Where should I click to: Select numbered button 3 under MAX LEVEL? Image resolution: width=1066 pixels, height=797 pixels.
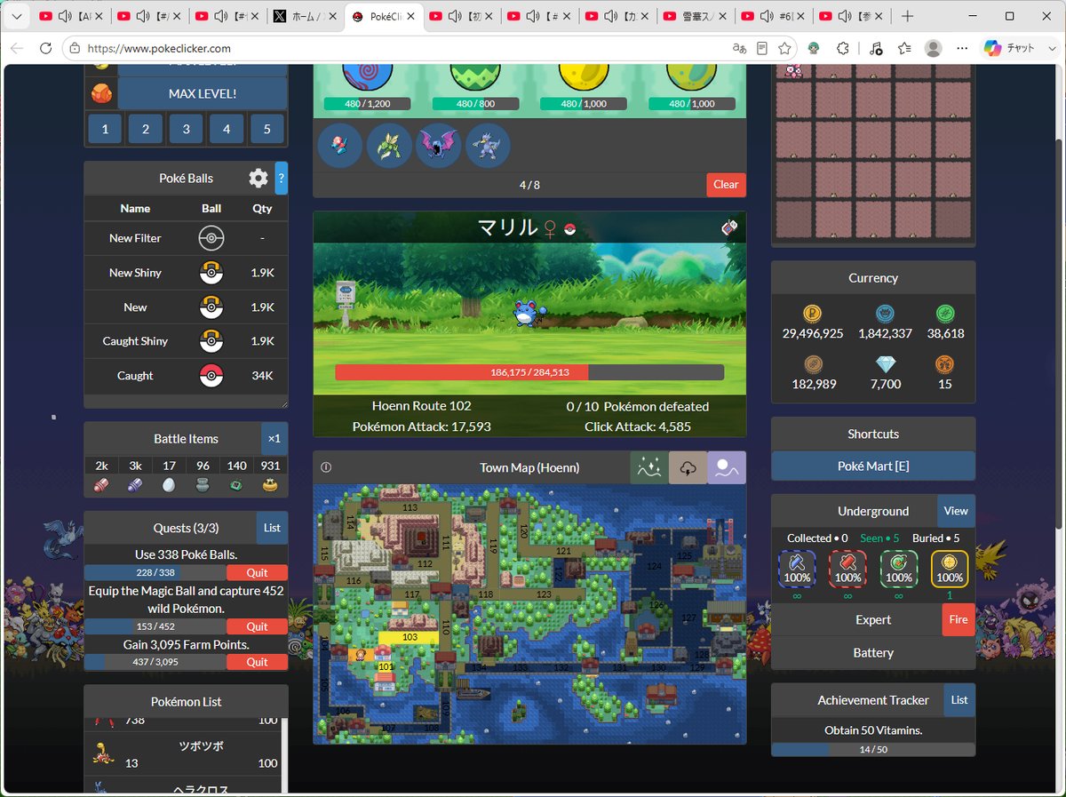point(186,130)
